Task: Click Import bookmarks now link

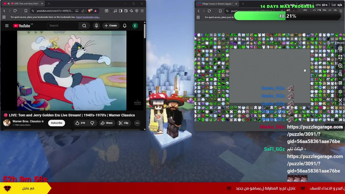Action: click(x=88, y=17)
